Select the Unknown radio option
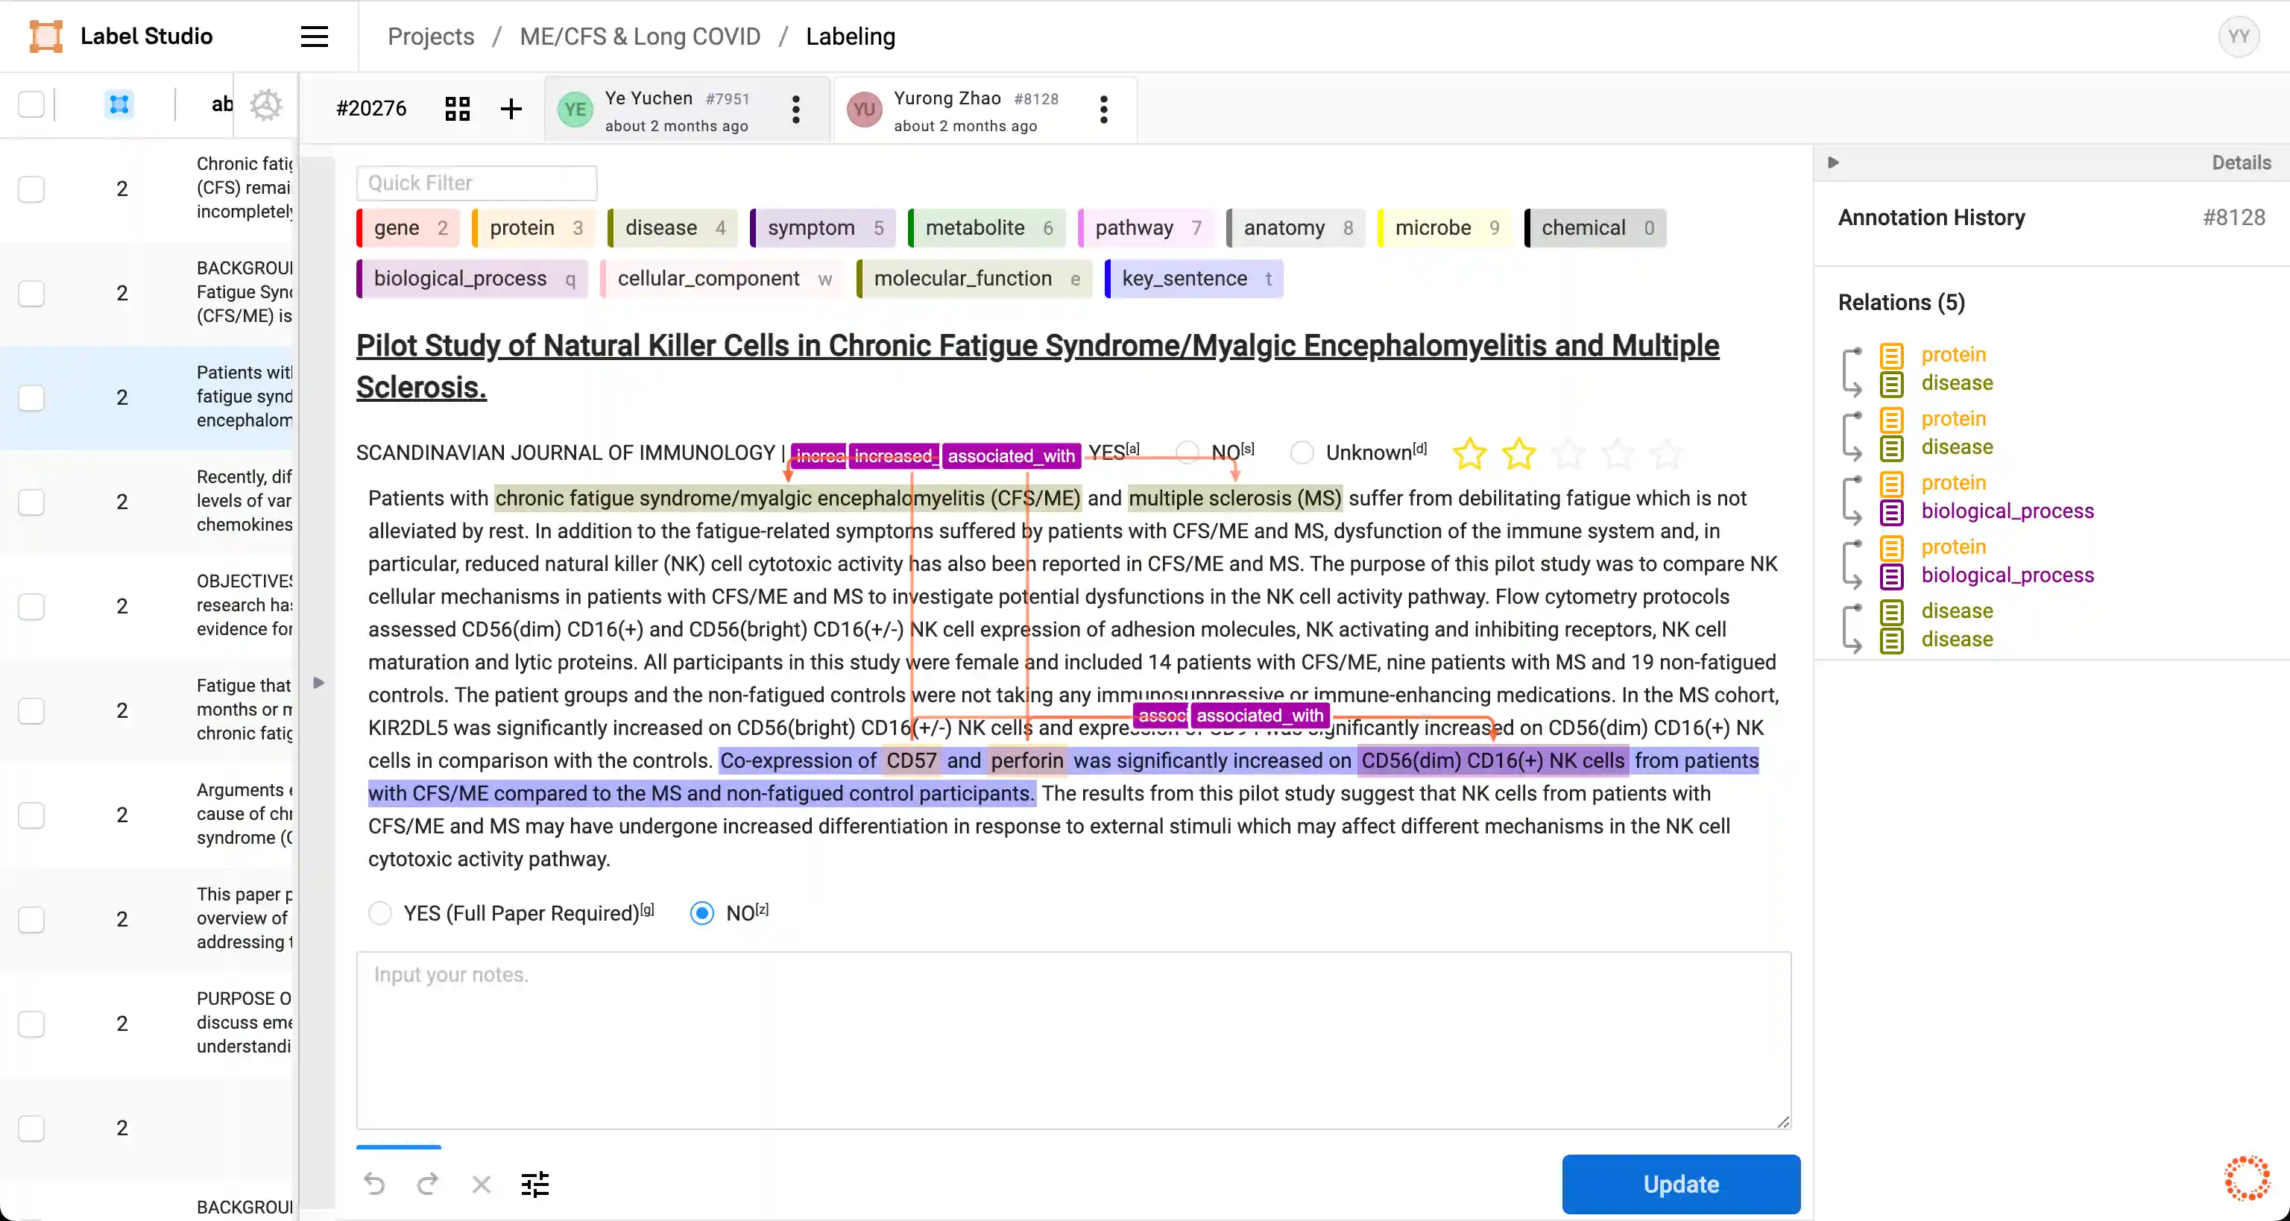 [x=1302, y=452]
